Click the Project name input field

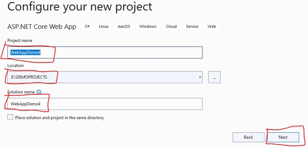tap(105, 52)
